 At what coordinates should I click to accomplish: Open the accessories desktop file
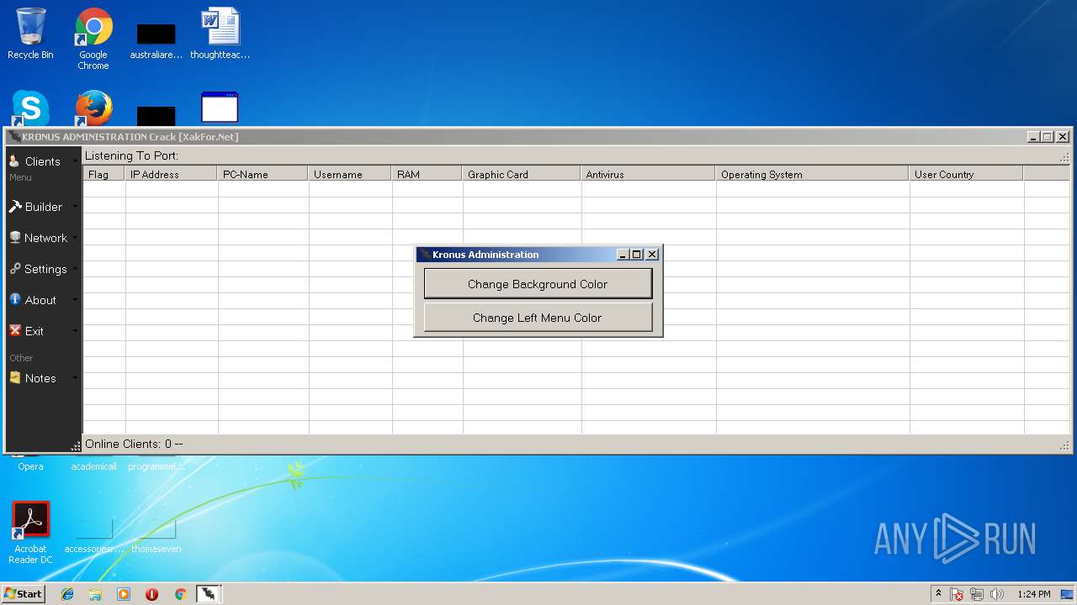[93, 535]
